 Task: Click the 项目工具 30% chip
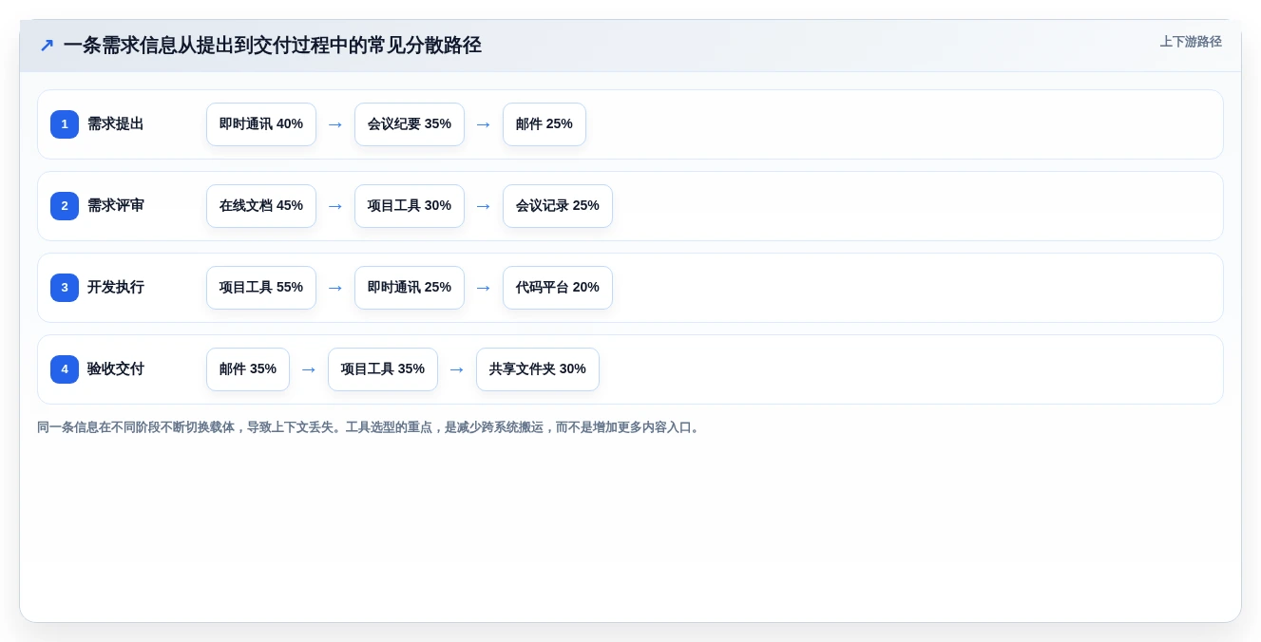pyautogui.click(x=410, y=206)
